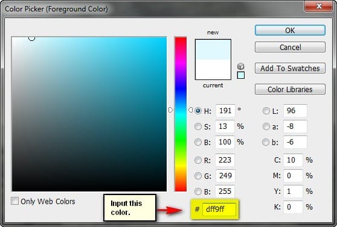Image resolution: width=337 pixels, height=227 pixels.
Task: Click the web-safe color swatch below cube
Action: 241,75
